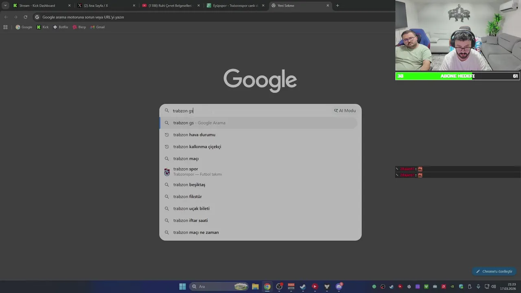Open the BotRix bookmark
The width and height of the screenshot is (521, 293).
(61, 27)
